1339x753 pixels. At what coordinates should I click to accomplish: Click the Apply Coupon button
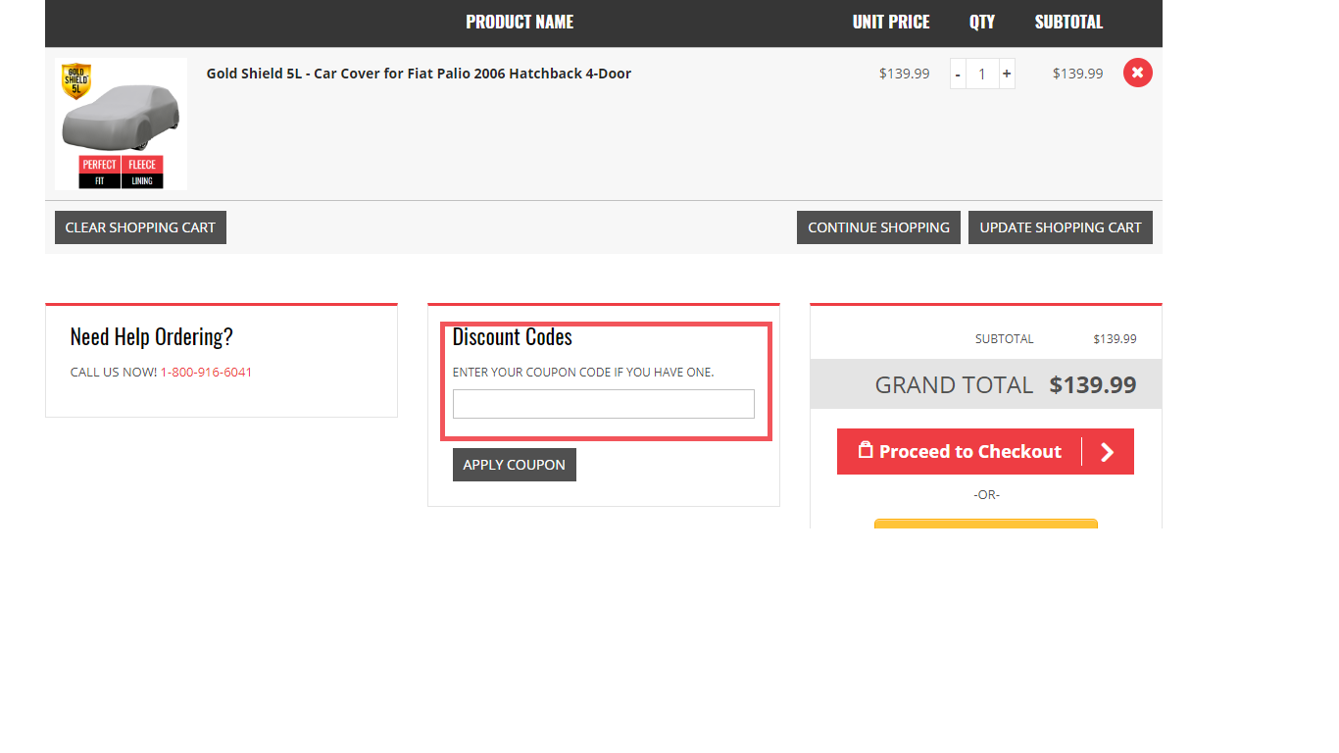pos(515,465)
